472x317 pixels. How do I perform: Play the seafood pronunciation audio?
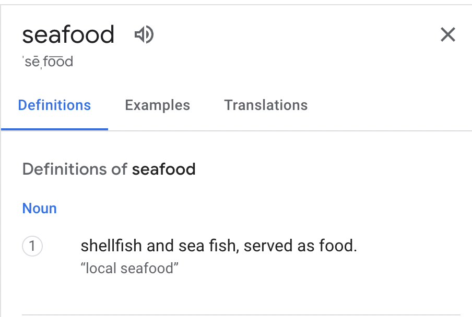[x=144, y=35]
